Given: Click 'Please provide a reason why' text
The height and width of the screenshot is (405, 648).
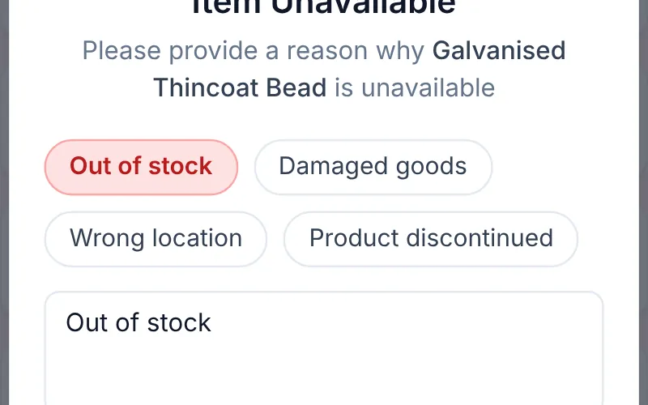Looking at the screenshot, I should pyautogui.click(x=254, y=50).
